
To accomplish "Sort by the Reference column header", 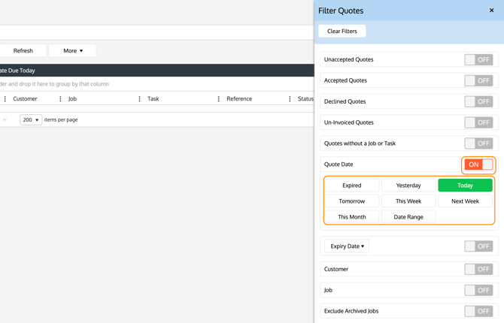I will [x=239, y=99].
